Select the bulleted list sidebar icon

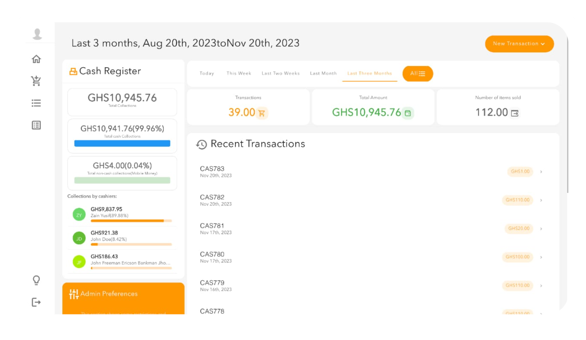(x=36, y=103)
